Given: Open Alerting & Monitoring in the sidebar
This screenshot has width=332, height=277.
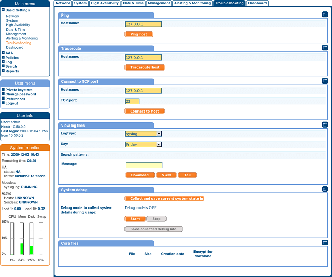Looking at the screenshot, I should [22, 38].
